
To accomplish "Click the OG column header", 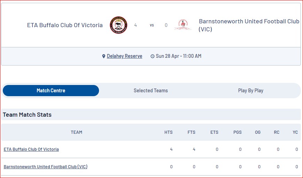I will point(258,132).
